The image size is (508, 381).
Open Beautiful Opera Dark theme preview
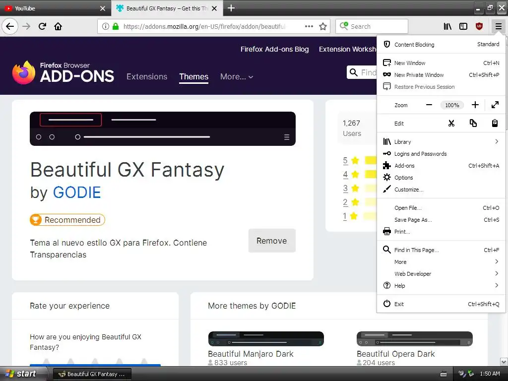[414, 339]
